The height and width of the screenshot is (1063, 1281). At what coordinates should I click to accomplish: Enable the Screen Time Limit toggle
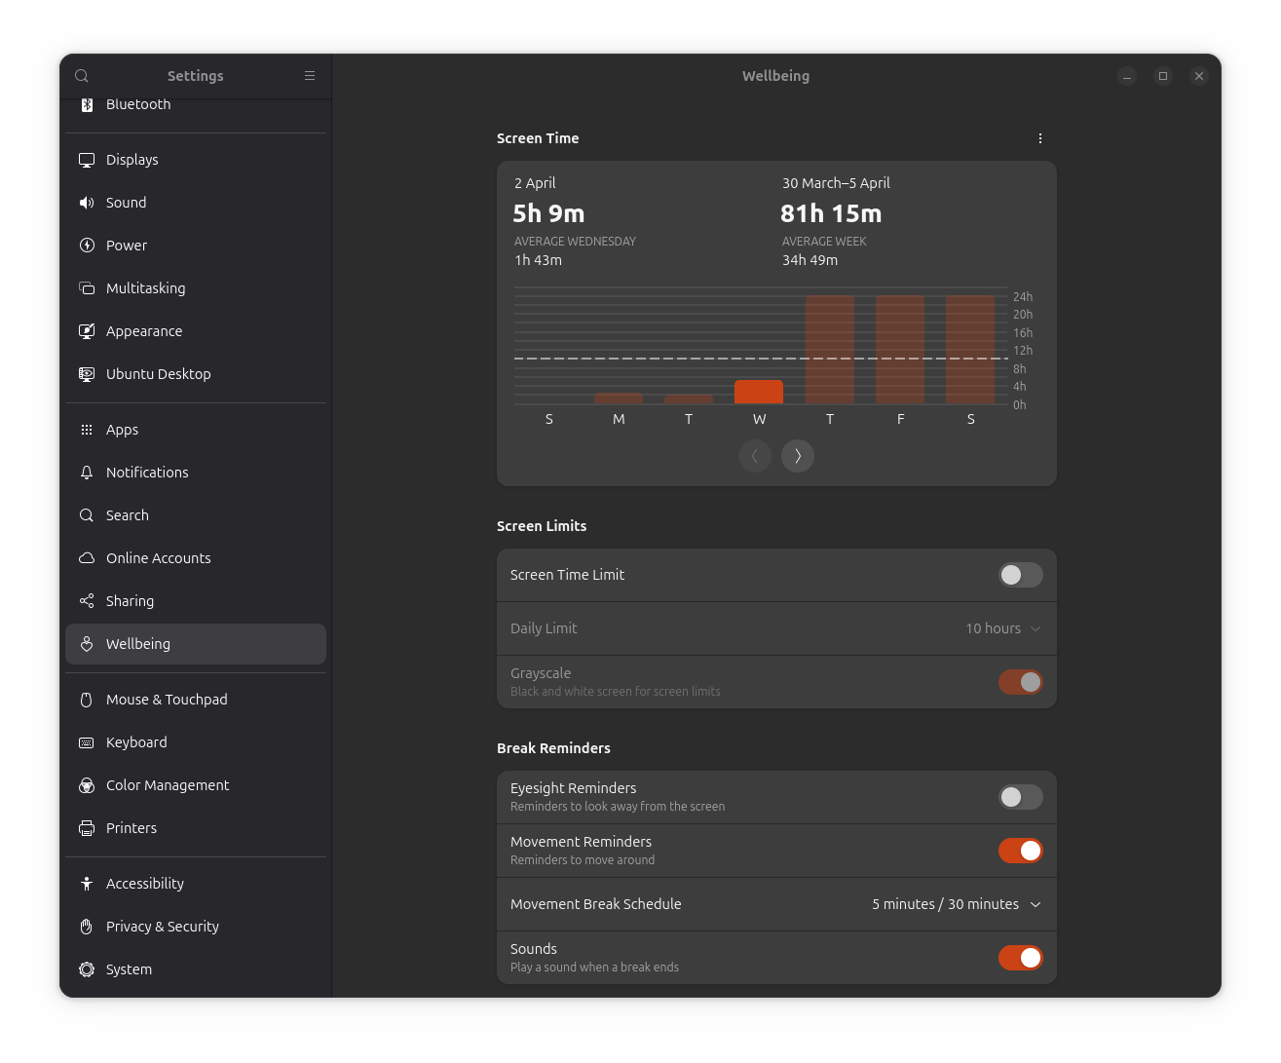click(1020, 575)
